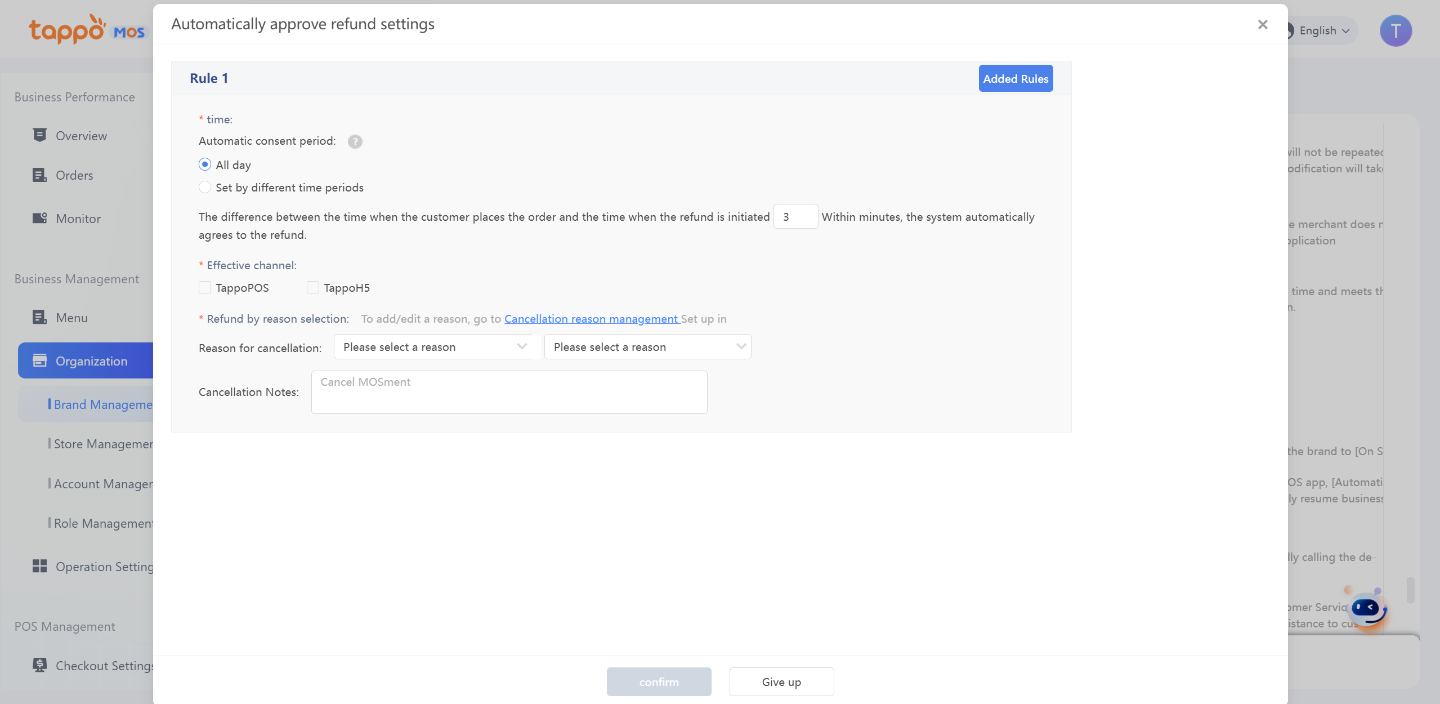Viewport: 1440px width, 704px height.
Task: Click the Monitor sidebar icon
Action: coord(39,219)
